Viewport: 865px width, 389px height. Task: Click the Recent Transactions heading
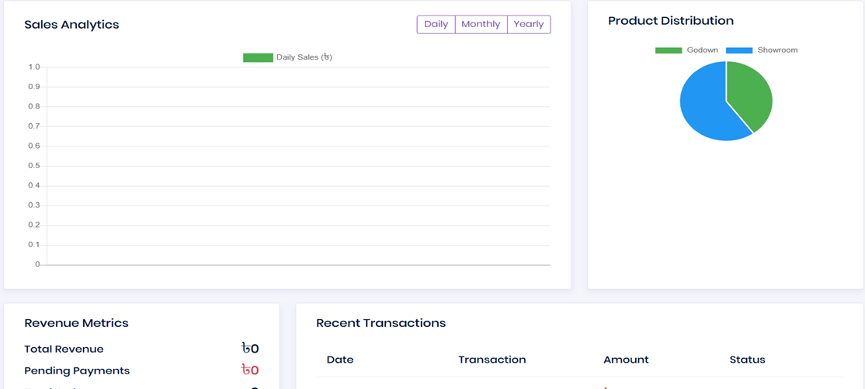tap(380, 323)
